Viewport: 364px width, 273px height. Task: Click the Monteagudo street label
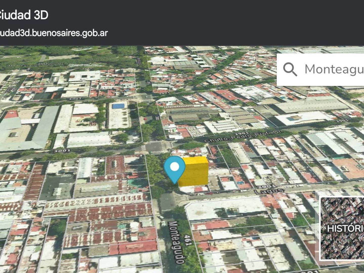click(x=176, y=242)
